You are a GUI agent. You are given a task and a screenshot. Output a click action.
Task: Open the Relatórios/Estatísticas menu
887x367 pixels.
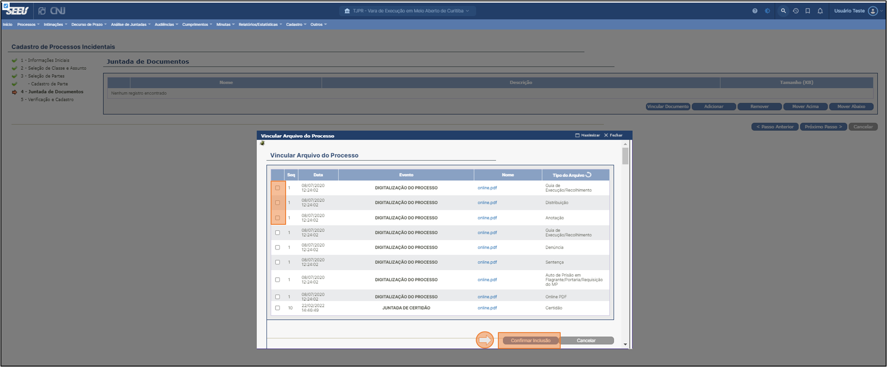pos(260,25)
